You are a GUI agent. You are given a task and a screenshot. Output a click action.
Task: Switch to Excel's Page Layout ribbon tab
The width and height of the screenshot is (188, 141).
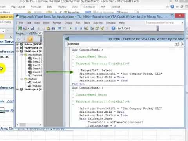coord(18,7)
